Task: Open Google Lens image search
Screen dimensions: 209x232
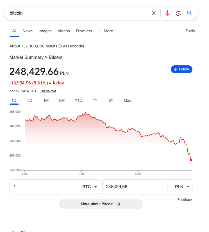Action: pos(178,13)
